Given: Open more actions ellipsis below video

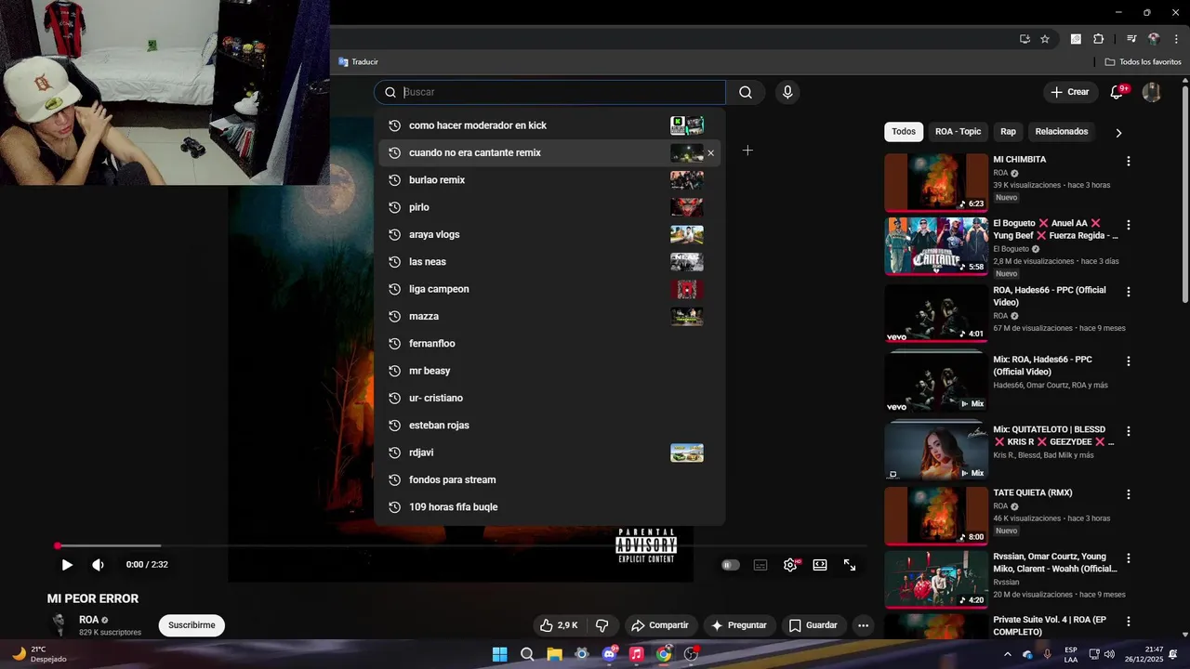Looking at the screenshot, I should click(x=863, y=625).
